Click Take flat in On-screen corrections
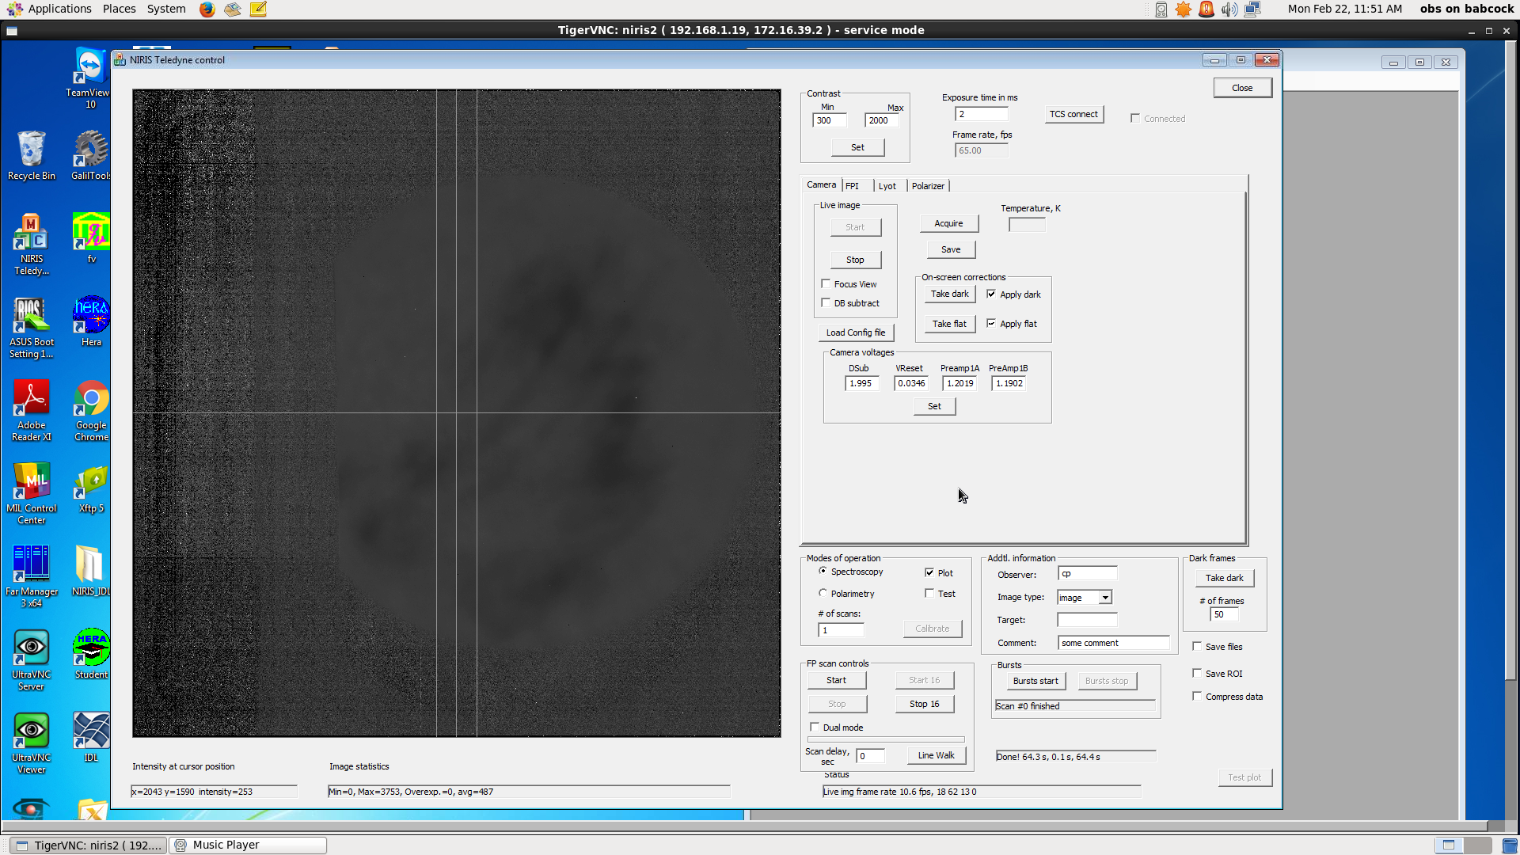 (949, 324)
